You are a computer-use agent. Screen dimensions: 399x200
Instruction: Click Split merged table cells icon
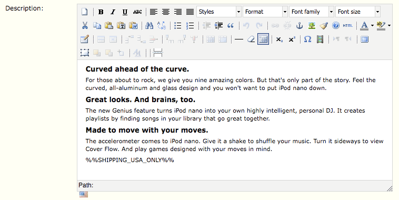click(211, 39)
